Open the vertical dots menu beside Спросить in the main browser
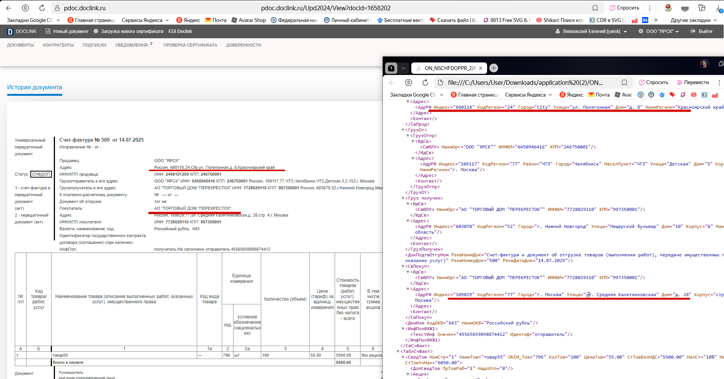This screenshot has height=379, width=724. [650, 8]
